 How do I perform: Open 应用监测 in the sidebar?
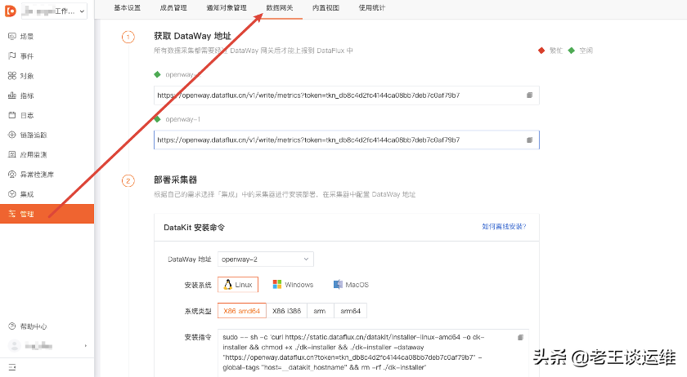click(34, 154)
